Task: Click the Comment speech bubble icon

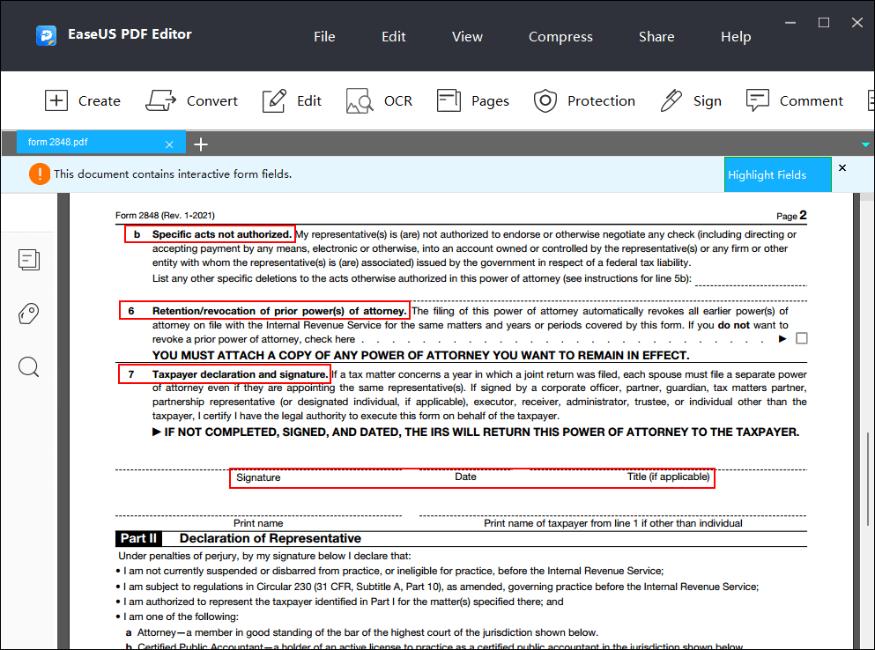Action: 757,101
